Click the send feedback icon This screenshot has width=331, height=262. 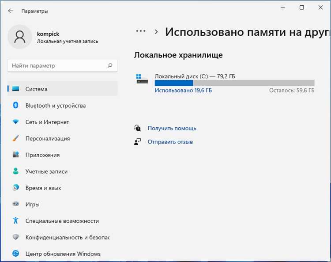[137, 142]
